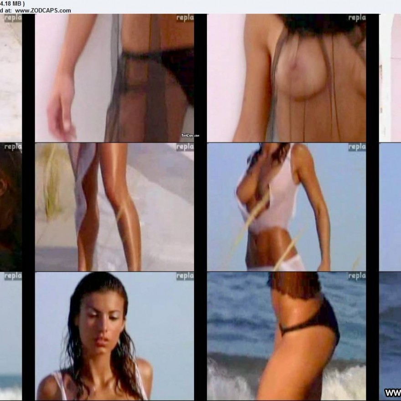Click repla logo on the wet-haired face thumbnail
Viewport: 401px width, 401px height.
[185, 276]
